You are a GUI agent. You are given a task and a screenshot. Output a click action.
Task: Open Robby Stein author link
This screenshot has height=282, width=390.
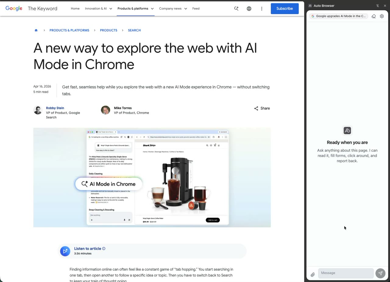point(55,108)
